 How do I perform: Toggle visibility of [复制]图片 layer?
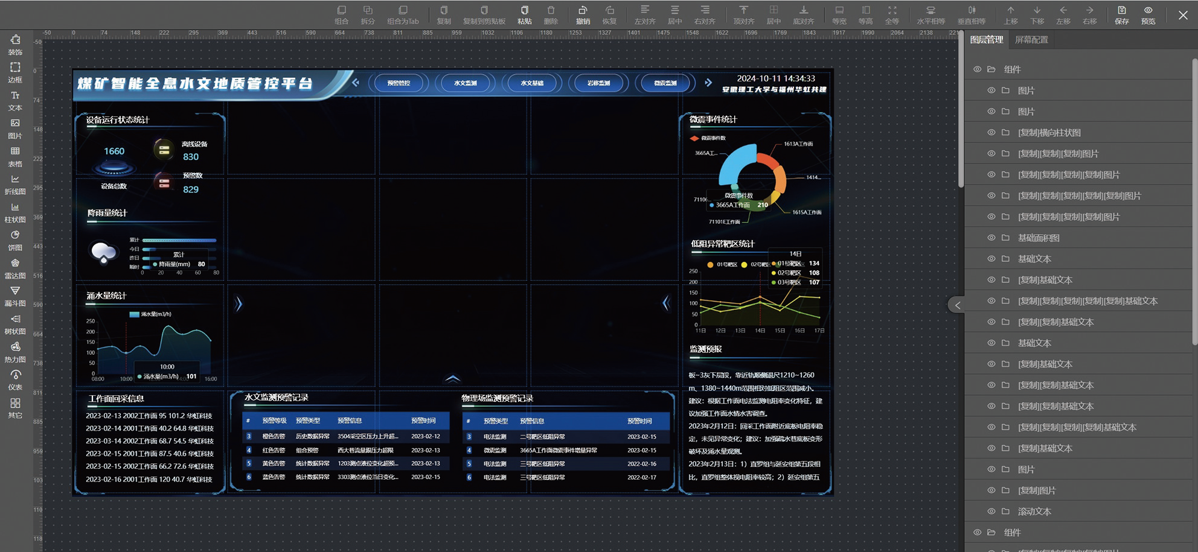pyautogui.click(x=991, y=490)
